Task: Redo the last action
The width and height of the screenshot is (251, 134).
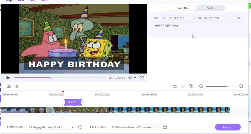Action: 183,86
